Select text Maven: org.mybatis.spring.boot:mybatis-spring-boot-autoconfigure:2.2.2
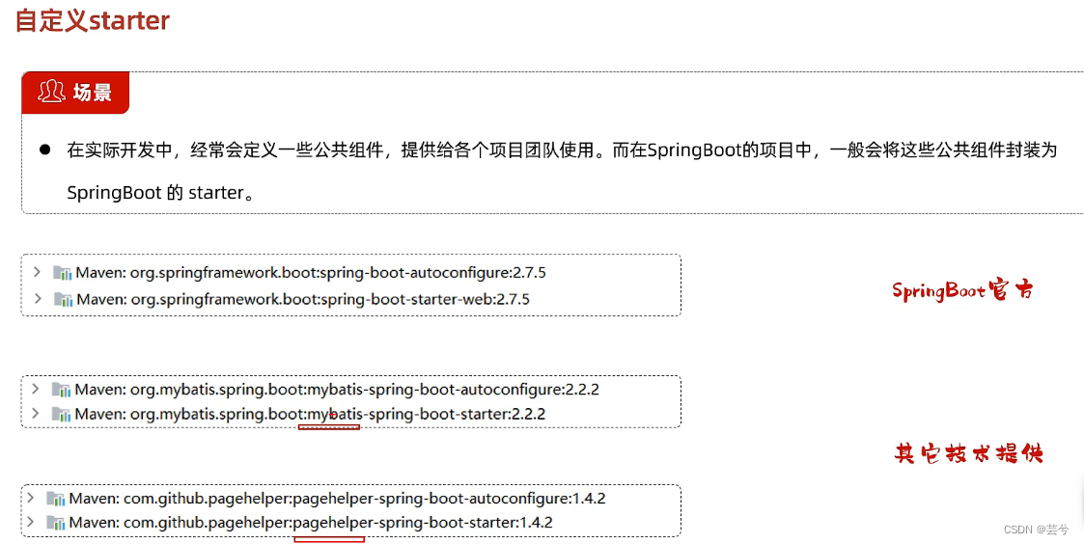Viewport: 1084px width, 544px height. click(337, 390)
